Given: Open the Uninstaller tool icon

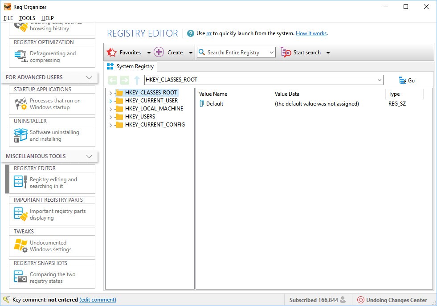Looking at the screenshot, I should pos(20,135).
